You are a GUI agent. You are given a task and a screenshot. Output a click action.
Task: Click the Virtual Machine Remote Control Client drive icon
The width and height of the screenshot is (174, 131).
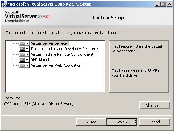[x=22, y=54]
